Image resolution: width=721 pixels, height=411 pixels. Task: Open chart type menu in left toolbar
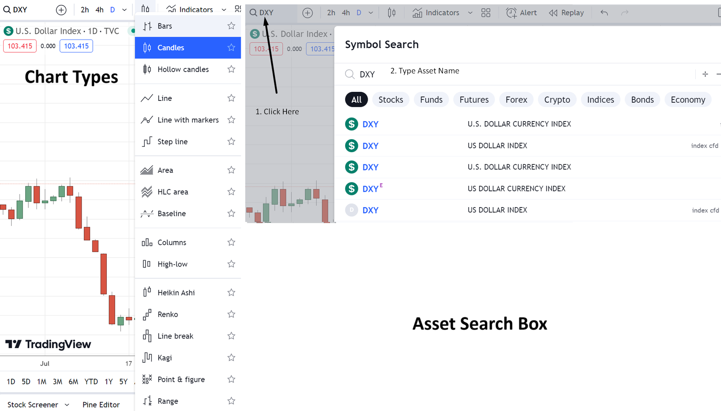click(145, 9)
